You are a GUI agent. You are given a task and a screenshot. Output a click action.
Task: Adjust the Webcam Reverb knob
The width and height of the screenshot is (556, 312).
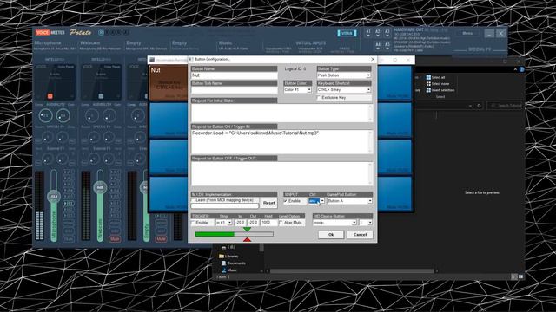pyautogui.click(x=93, y=137)
